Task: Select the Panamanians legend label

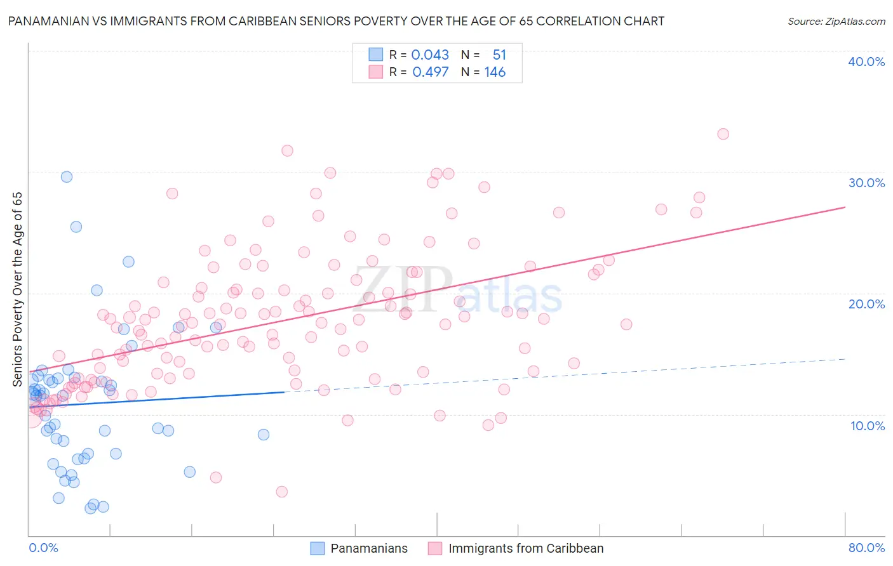Action: pyautogui.click(x=369, y=548)
